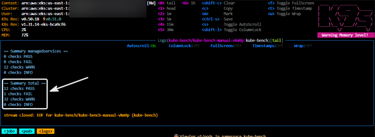Click the Autoscroll:On indicator
Screen dimensions: 375x137
point(141,46)
